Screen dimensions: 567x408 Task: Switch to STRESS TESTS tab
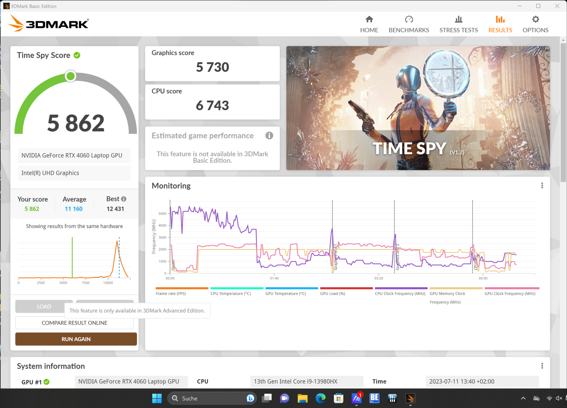(458, 24)
